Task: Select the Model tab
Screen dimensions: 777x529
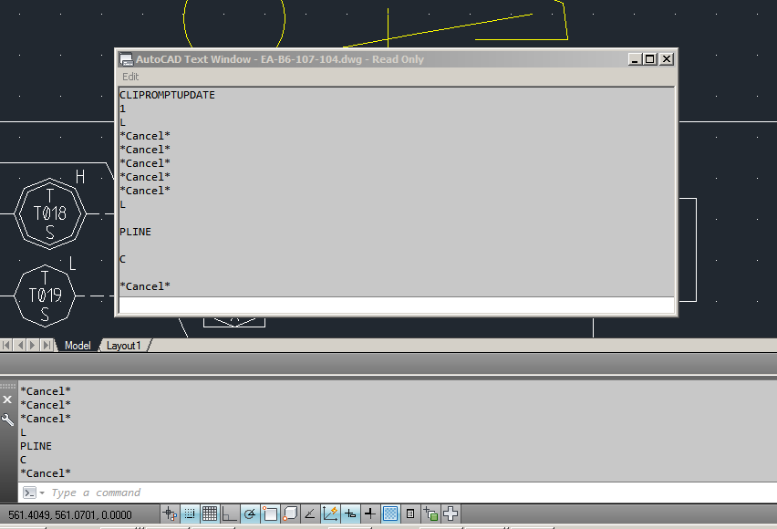Action: [78, 346]
